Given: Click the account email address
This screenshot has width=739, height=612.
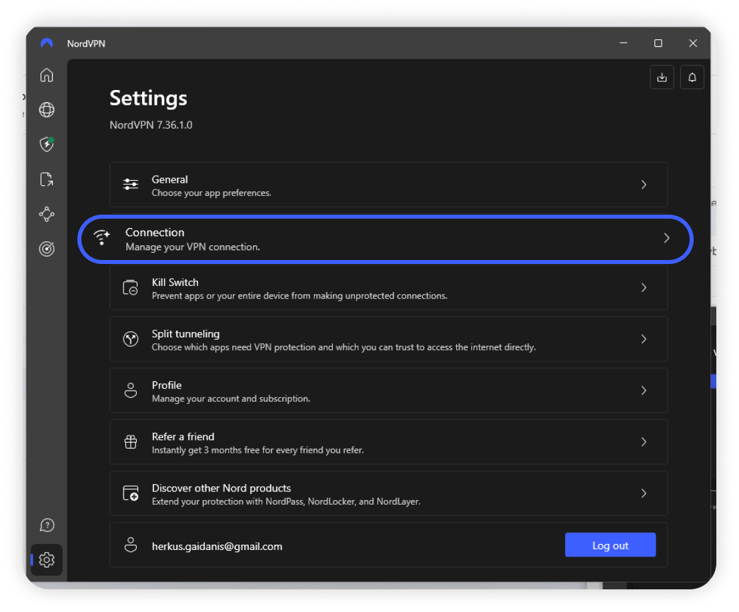Looking at the screenshot, I should click(217, 546).
